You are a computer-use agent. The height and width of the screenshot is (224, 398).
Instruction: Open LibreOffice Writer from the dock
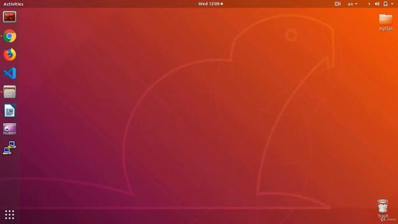coord(10,111)
